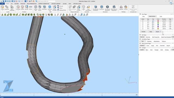Screen dimensions: 174x98
Task: Click the undo arrow in quick access toolbar
Action: tap(19, 1)
